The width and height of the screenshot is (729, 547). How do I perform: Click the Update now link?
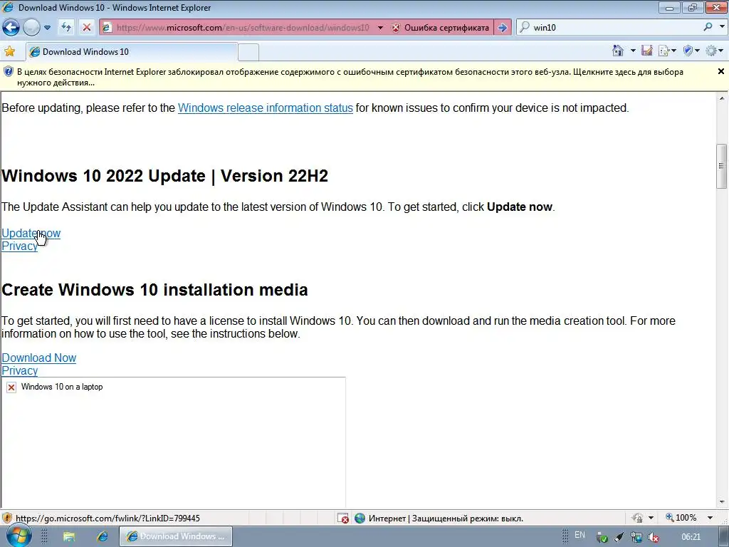pos(31,233)
